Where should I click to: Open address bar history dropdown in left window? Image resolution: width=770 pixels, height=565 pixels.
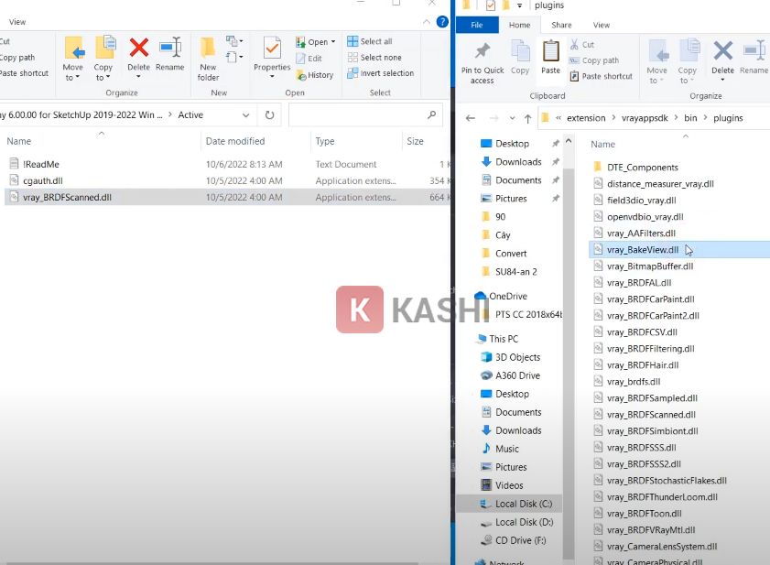click(245, 115)
